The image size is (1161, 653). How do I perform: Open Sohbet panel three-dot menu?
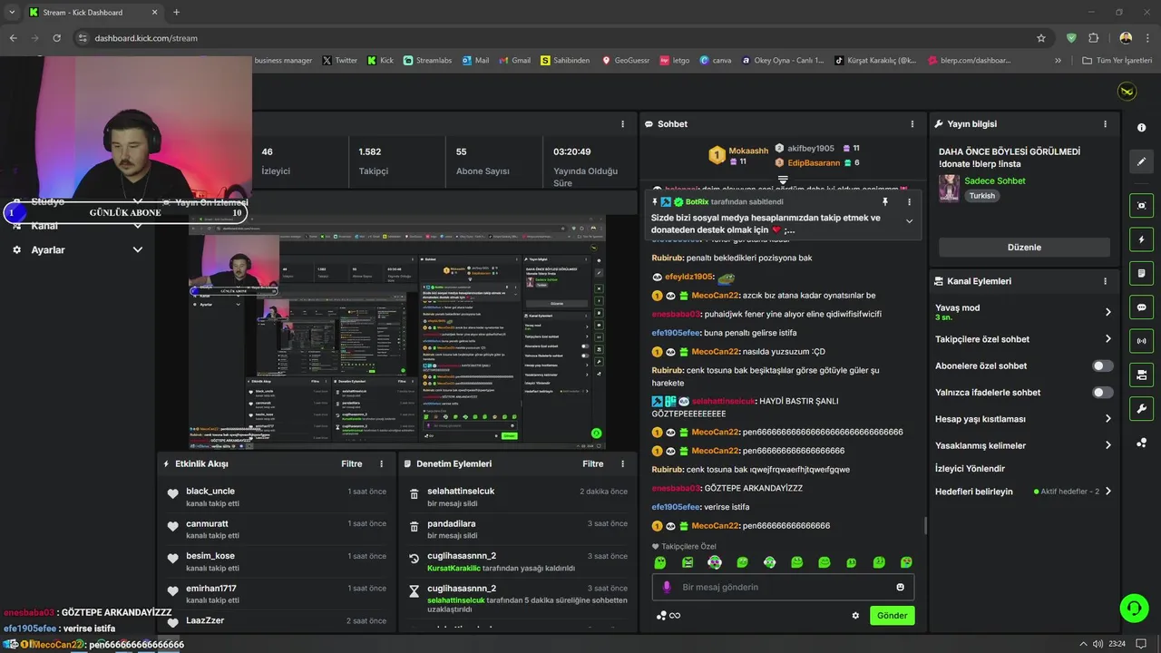[x=912, y=124]
